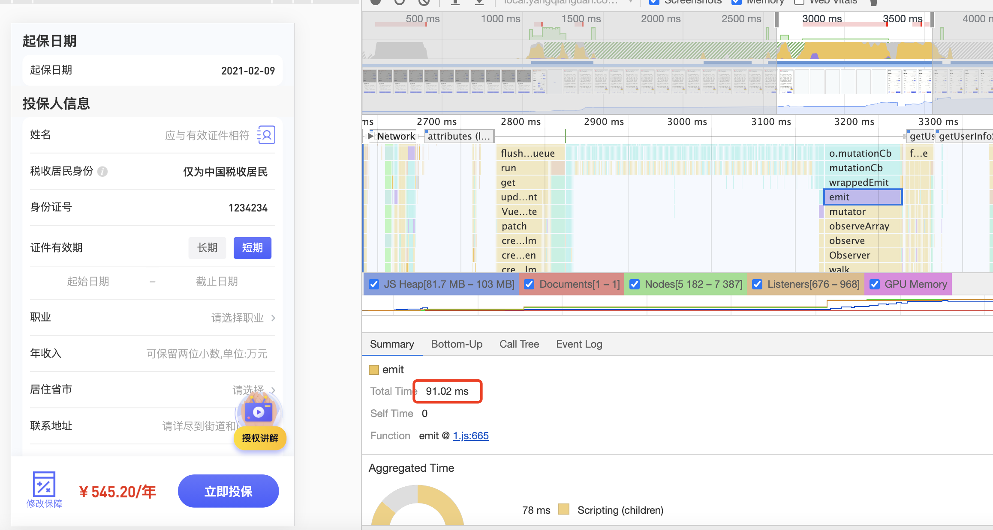The width and height of the screenshot is (993, 530).
Task: Disable the Listeners counter checkbox
Action: (757, 284)
